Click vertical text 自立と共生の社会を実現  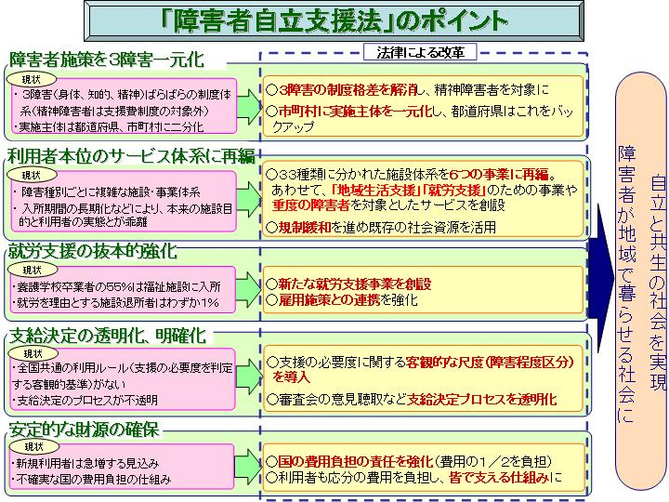[x=658, y=283]
